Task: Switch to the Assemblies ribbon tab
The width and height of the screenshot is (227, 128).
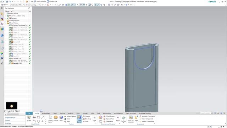Action: 46,113
